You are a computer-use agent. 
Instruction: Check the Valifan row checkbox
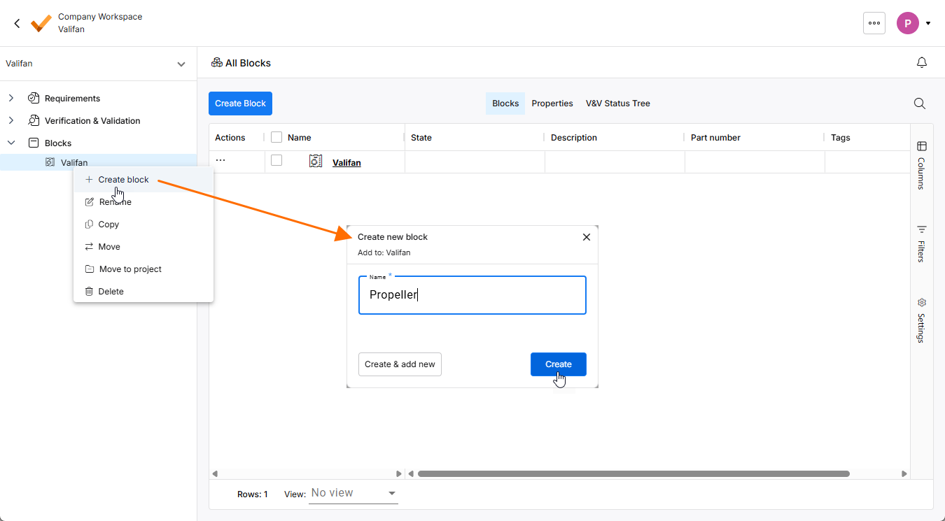(276, 160)
